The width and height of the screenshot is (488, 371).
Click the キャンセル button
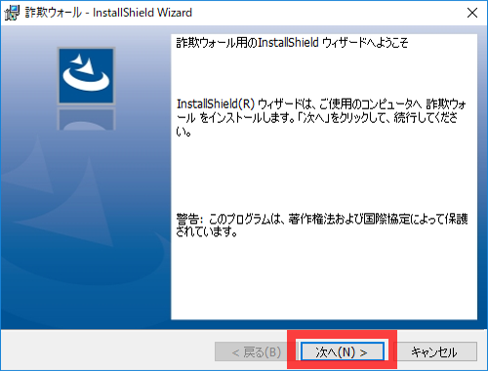(435, 351)
